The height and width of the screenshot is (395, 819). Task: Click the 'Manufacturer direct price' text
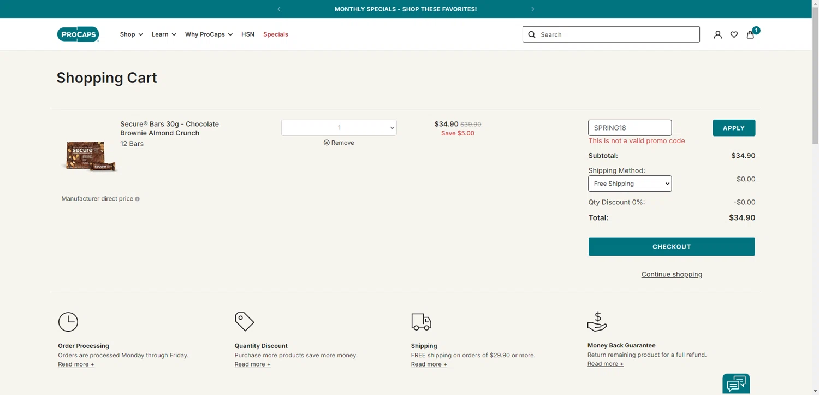pos(97,199)
